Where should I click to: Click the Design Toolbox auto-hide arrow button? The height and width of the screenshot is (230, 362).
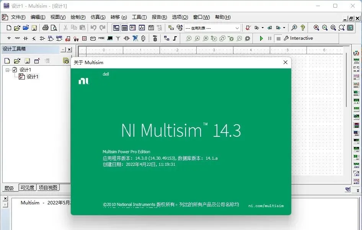tap(63, 49)
